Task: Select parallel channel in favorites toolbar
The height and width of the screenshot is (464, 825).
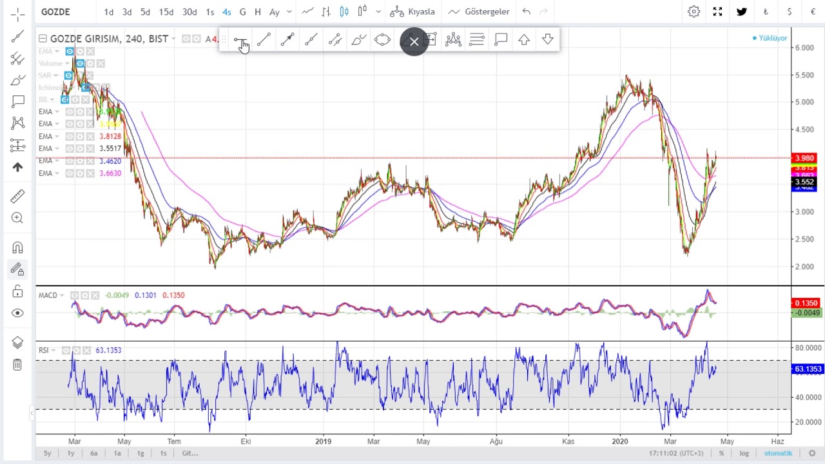Action: coord(335,40)
